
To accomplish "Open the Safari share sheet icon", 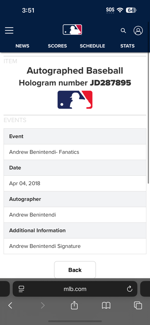I will [74, 305].
